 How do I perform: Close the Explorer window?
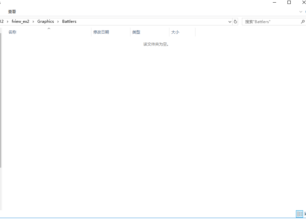click(303, 3)
